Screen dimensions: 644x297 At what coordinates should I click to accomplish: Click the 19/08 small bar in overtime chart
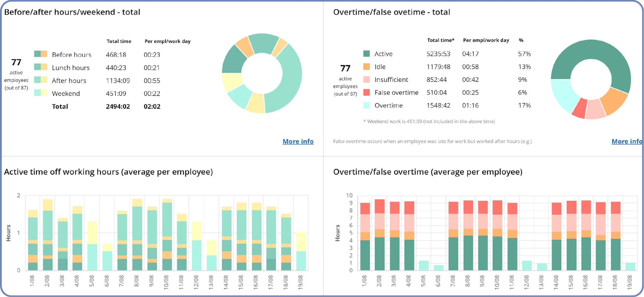point(630,266)
